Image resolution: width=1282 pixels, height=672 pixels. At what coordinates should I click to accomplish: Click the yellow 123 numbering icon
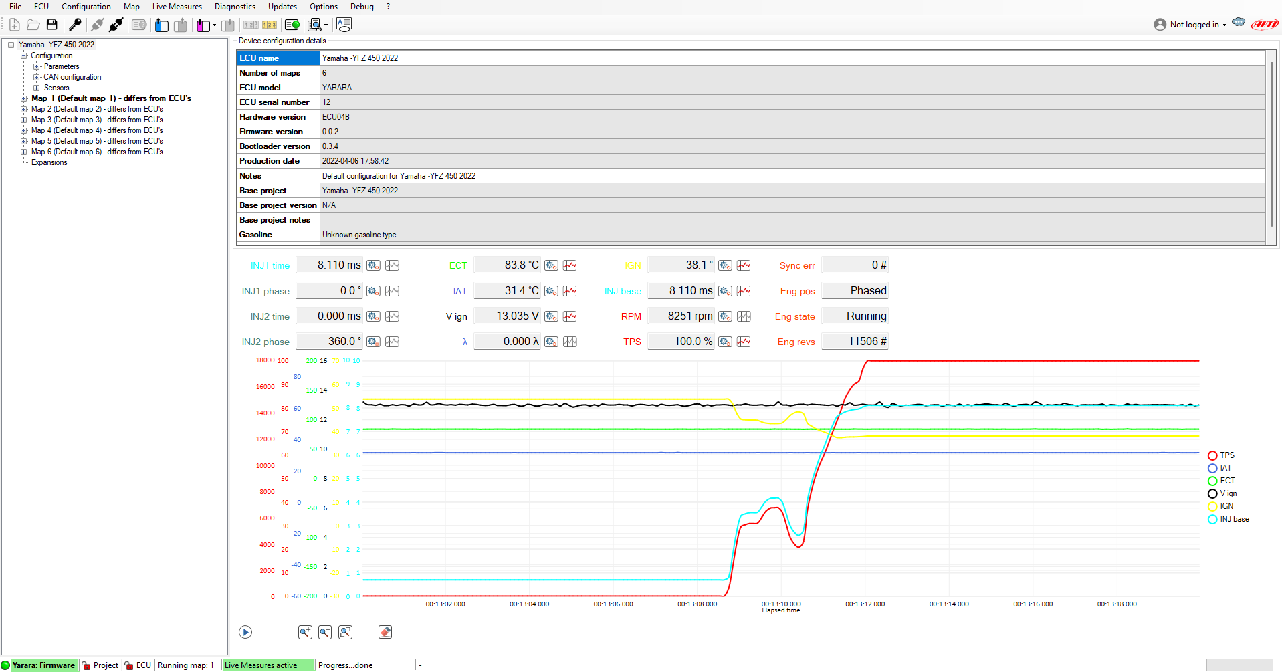(270, 25)
